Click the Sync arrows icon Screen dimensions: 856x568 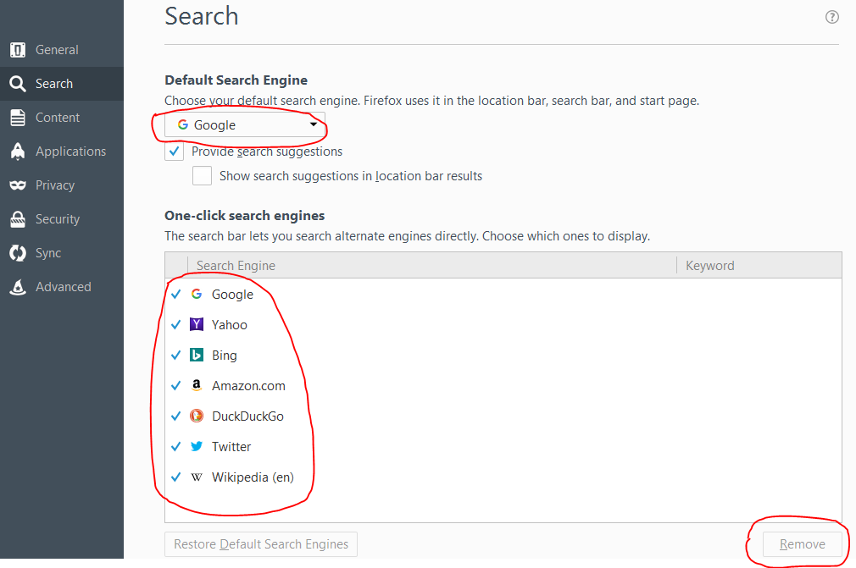[x=18, y=253]
